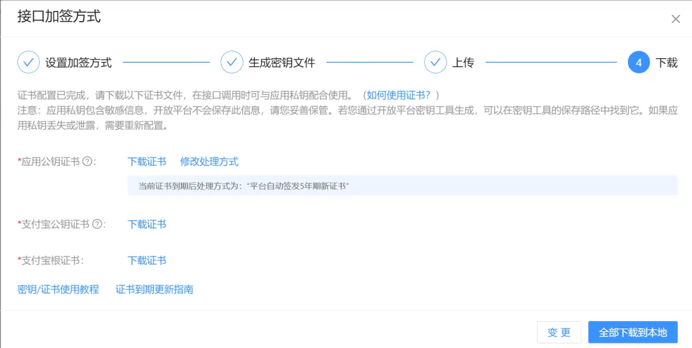692x348 pixels.
Task: Open help icon beside 应用公钥证书
Action: [87, 162]
